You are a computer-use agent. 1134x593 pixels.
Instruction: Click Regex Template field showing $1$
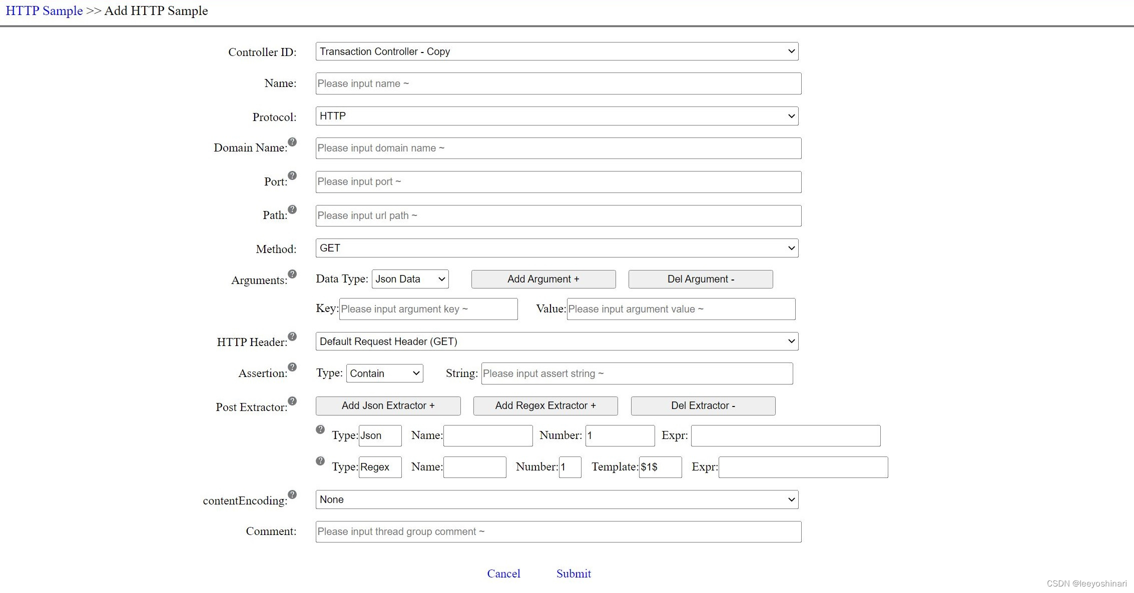coord(661,467)
